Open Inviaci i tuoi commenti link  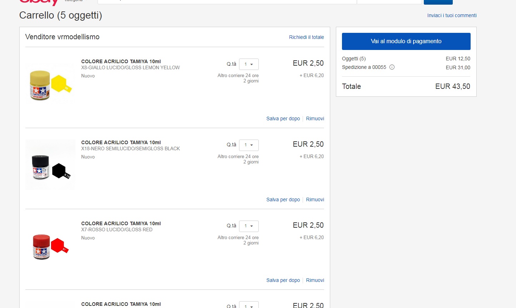pyautogui.click(x=452, y=15)
